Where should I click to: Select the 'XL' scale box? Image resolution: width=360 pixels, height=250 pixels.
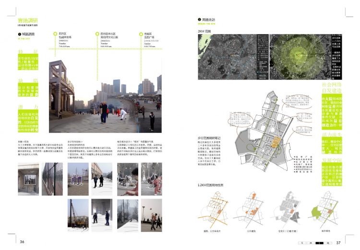coord(328,243)
